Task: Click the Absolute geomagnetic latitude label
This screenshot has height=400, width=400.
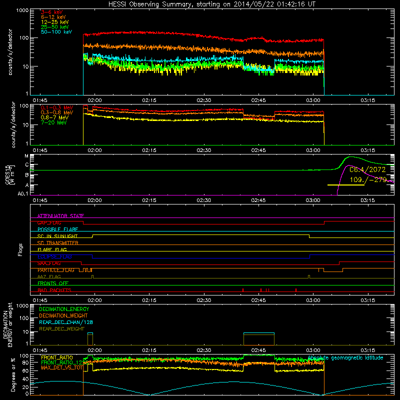Action: tap(345, 358)
